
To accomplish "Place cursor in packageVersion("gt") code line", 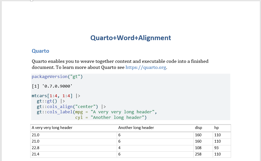I will 57,77.
